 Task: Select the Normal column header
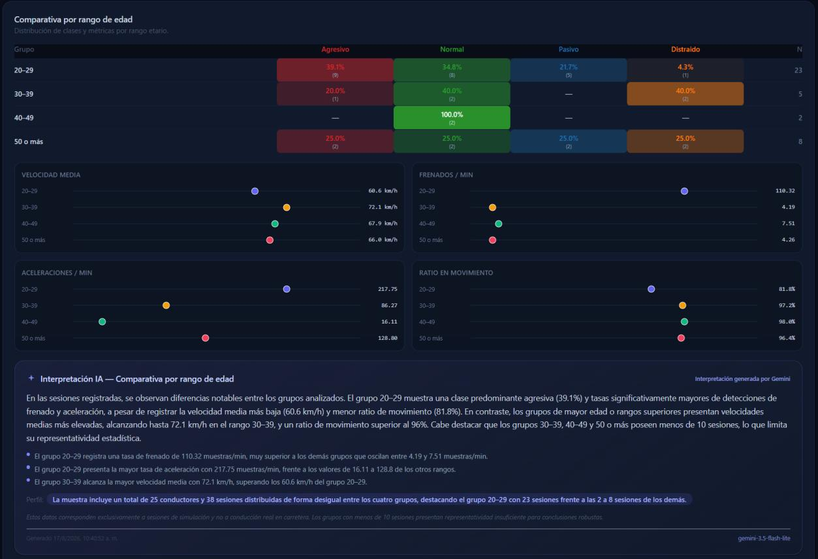pos(452,50)
